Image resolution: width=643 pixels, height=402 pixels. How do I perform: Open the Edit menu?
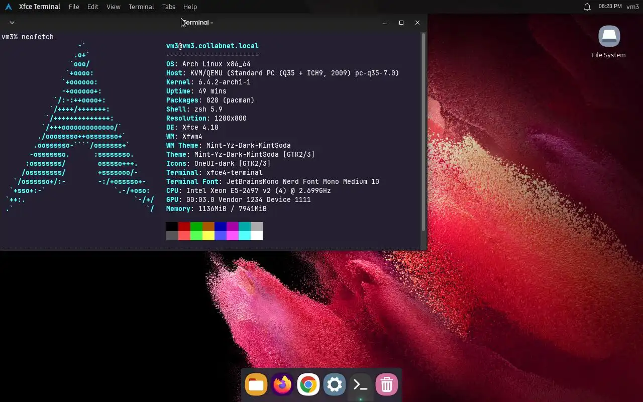coord(92,7)
